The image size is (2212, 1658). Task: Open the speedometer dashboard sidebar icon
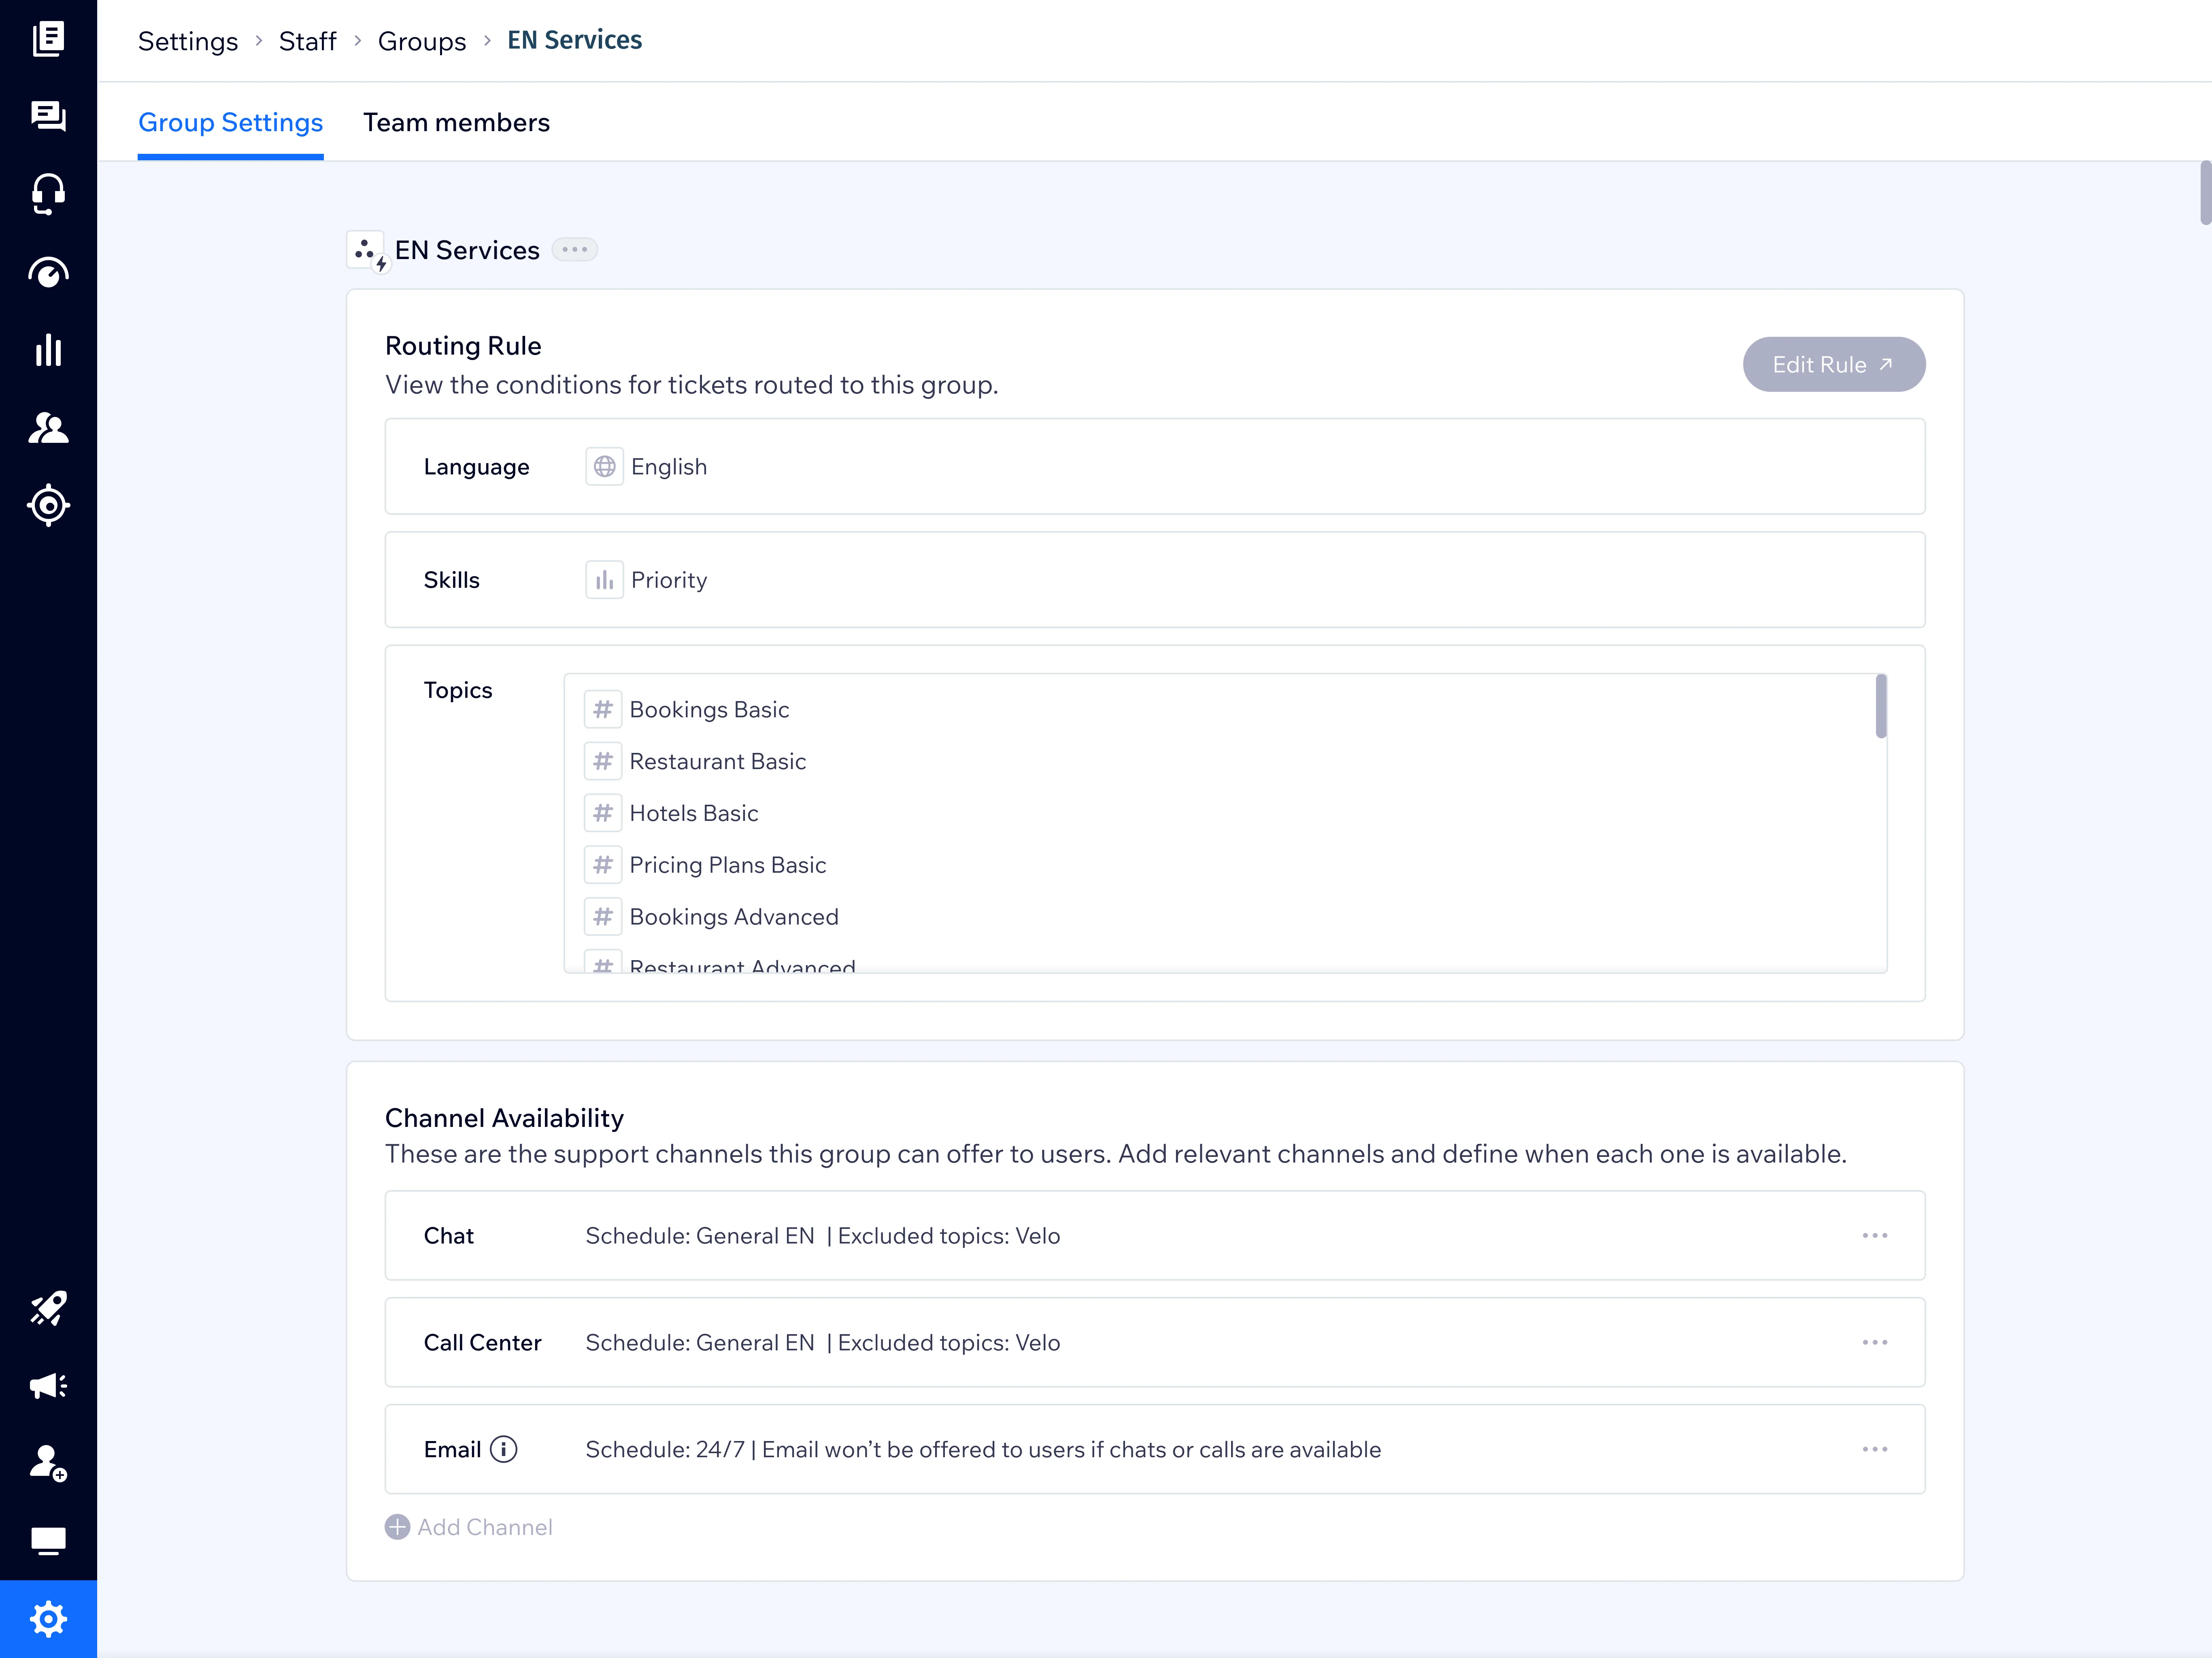48,272
